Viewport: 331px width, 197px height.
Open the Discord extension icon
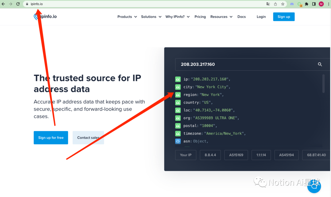click(x=292, y=4)
